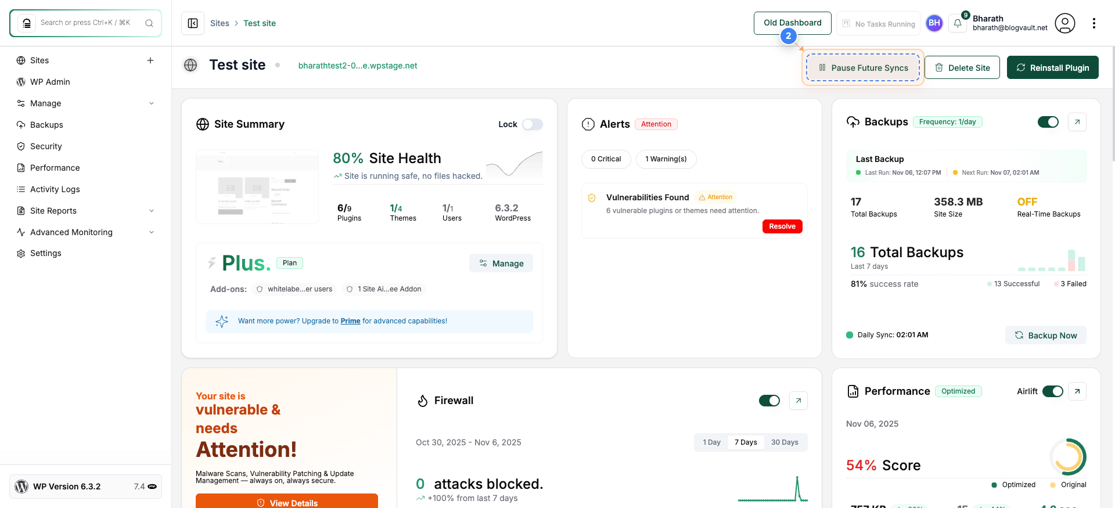Click the 1 Warning(s) alerts chip
Image resolution: width=1115 pixels, height=508 pixels.
tap(666, 159)
